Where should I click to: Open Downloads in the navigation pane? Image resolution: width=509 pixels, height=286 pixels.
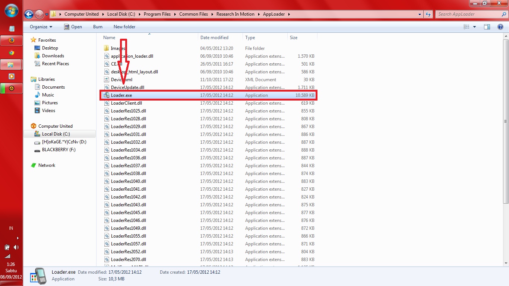click(x=53, y=56)
